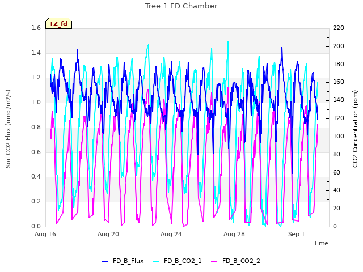Click the 1.2 left axis value
Viewport: 363px width, 272px height.
[x=36, y=78]
